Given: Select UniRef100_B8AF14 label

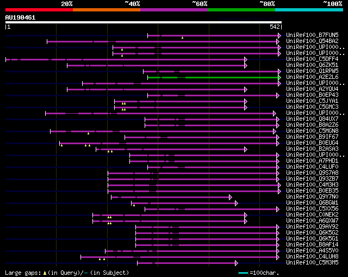Looking at the screenshot, I should pyautogui.click(x=312, y=245).
